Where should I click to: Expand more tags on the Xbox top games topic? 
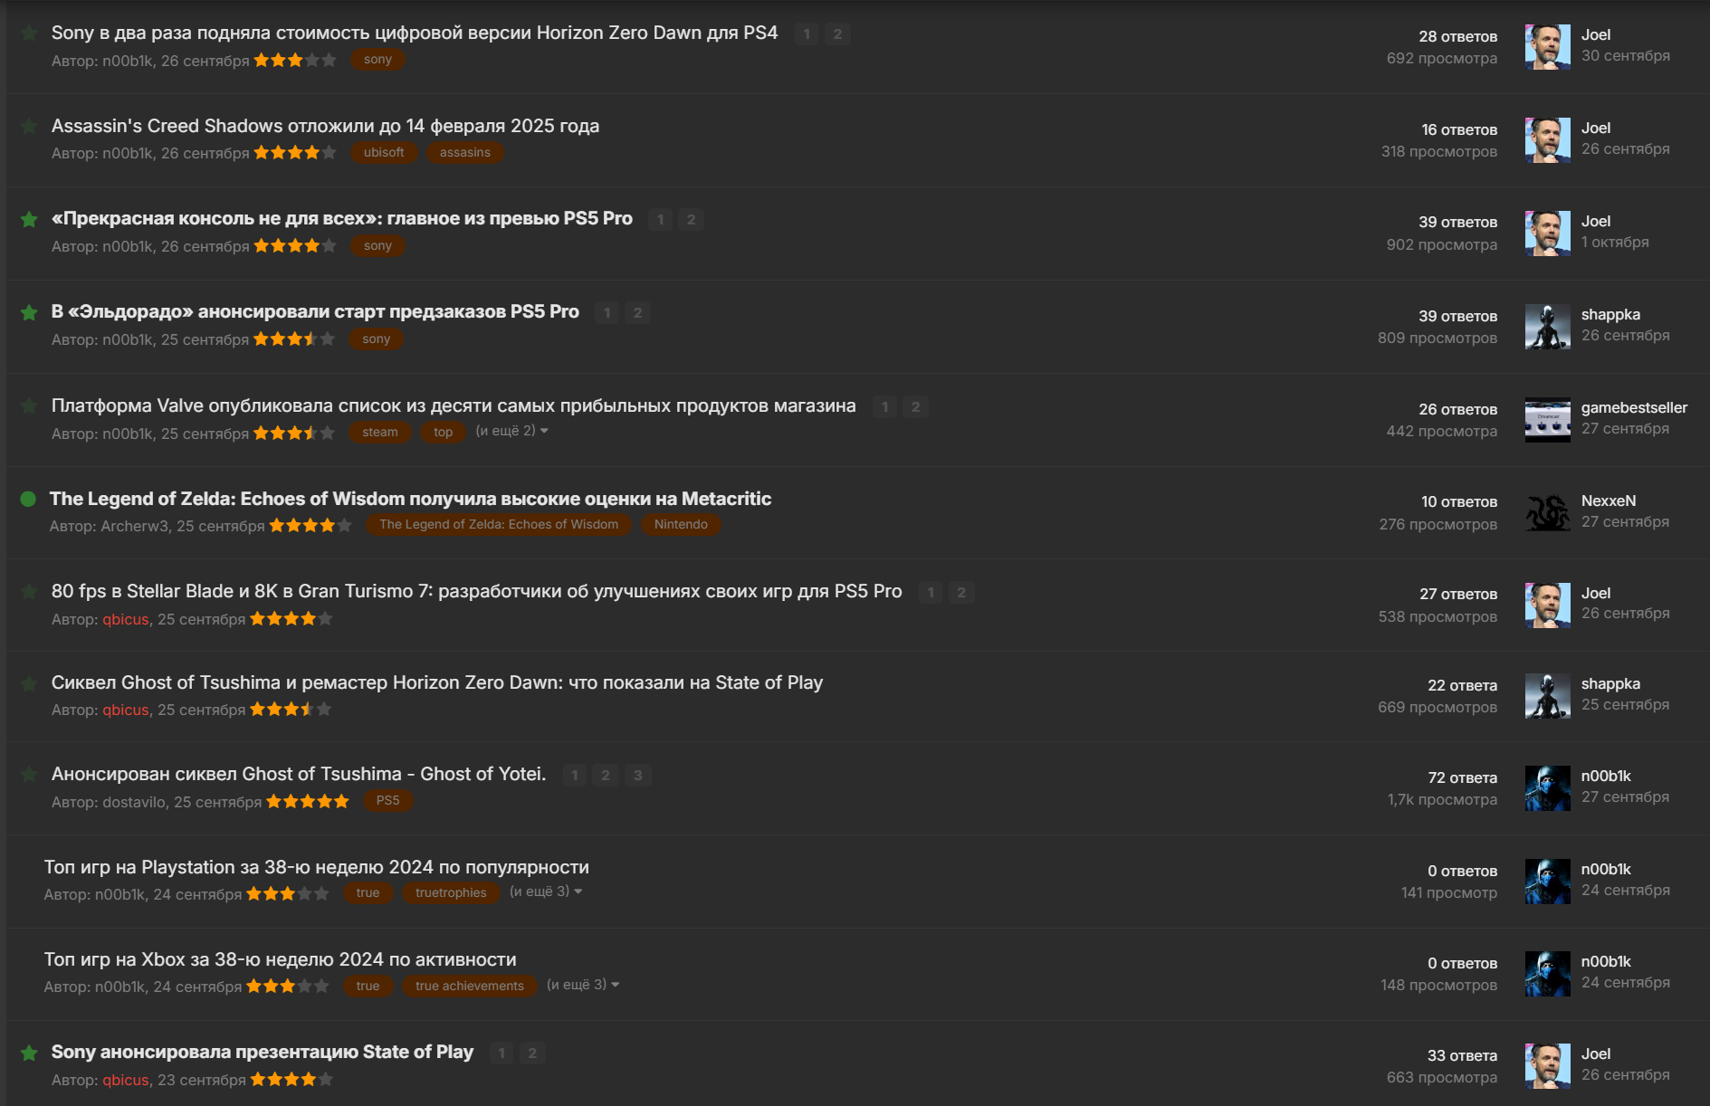pyautogui.click(x=583, y=985)
